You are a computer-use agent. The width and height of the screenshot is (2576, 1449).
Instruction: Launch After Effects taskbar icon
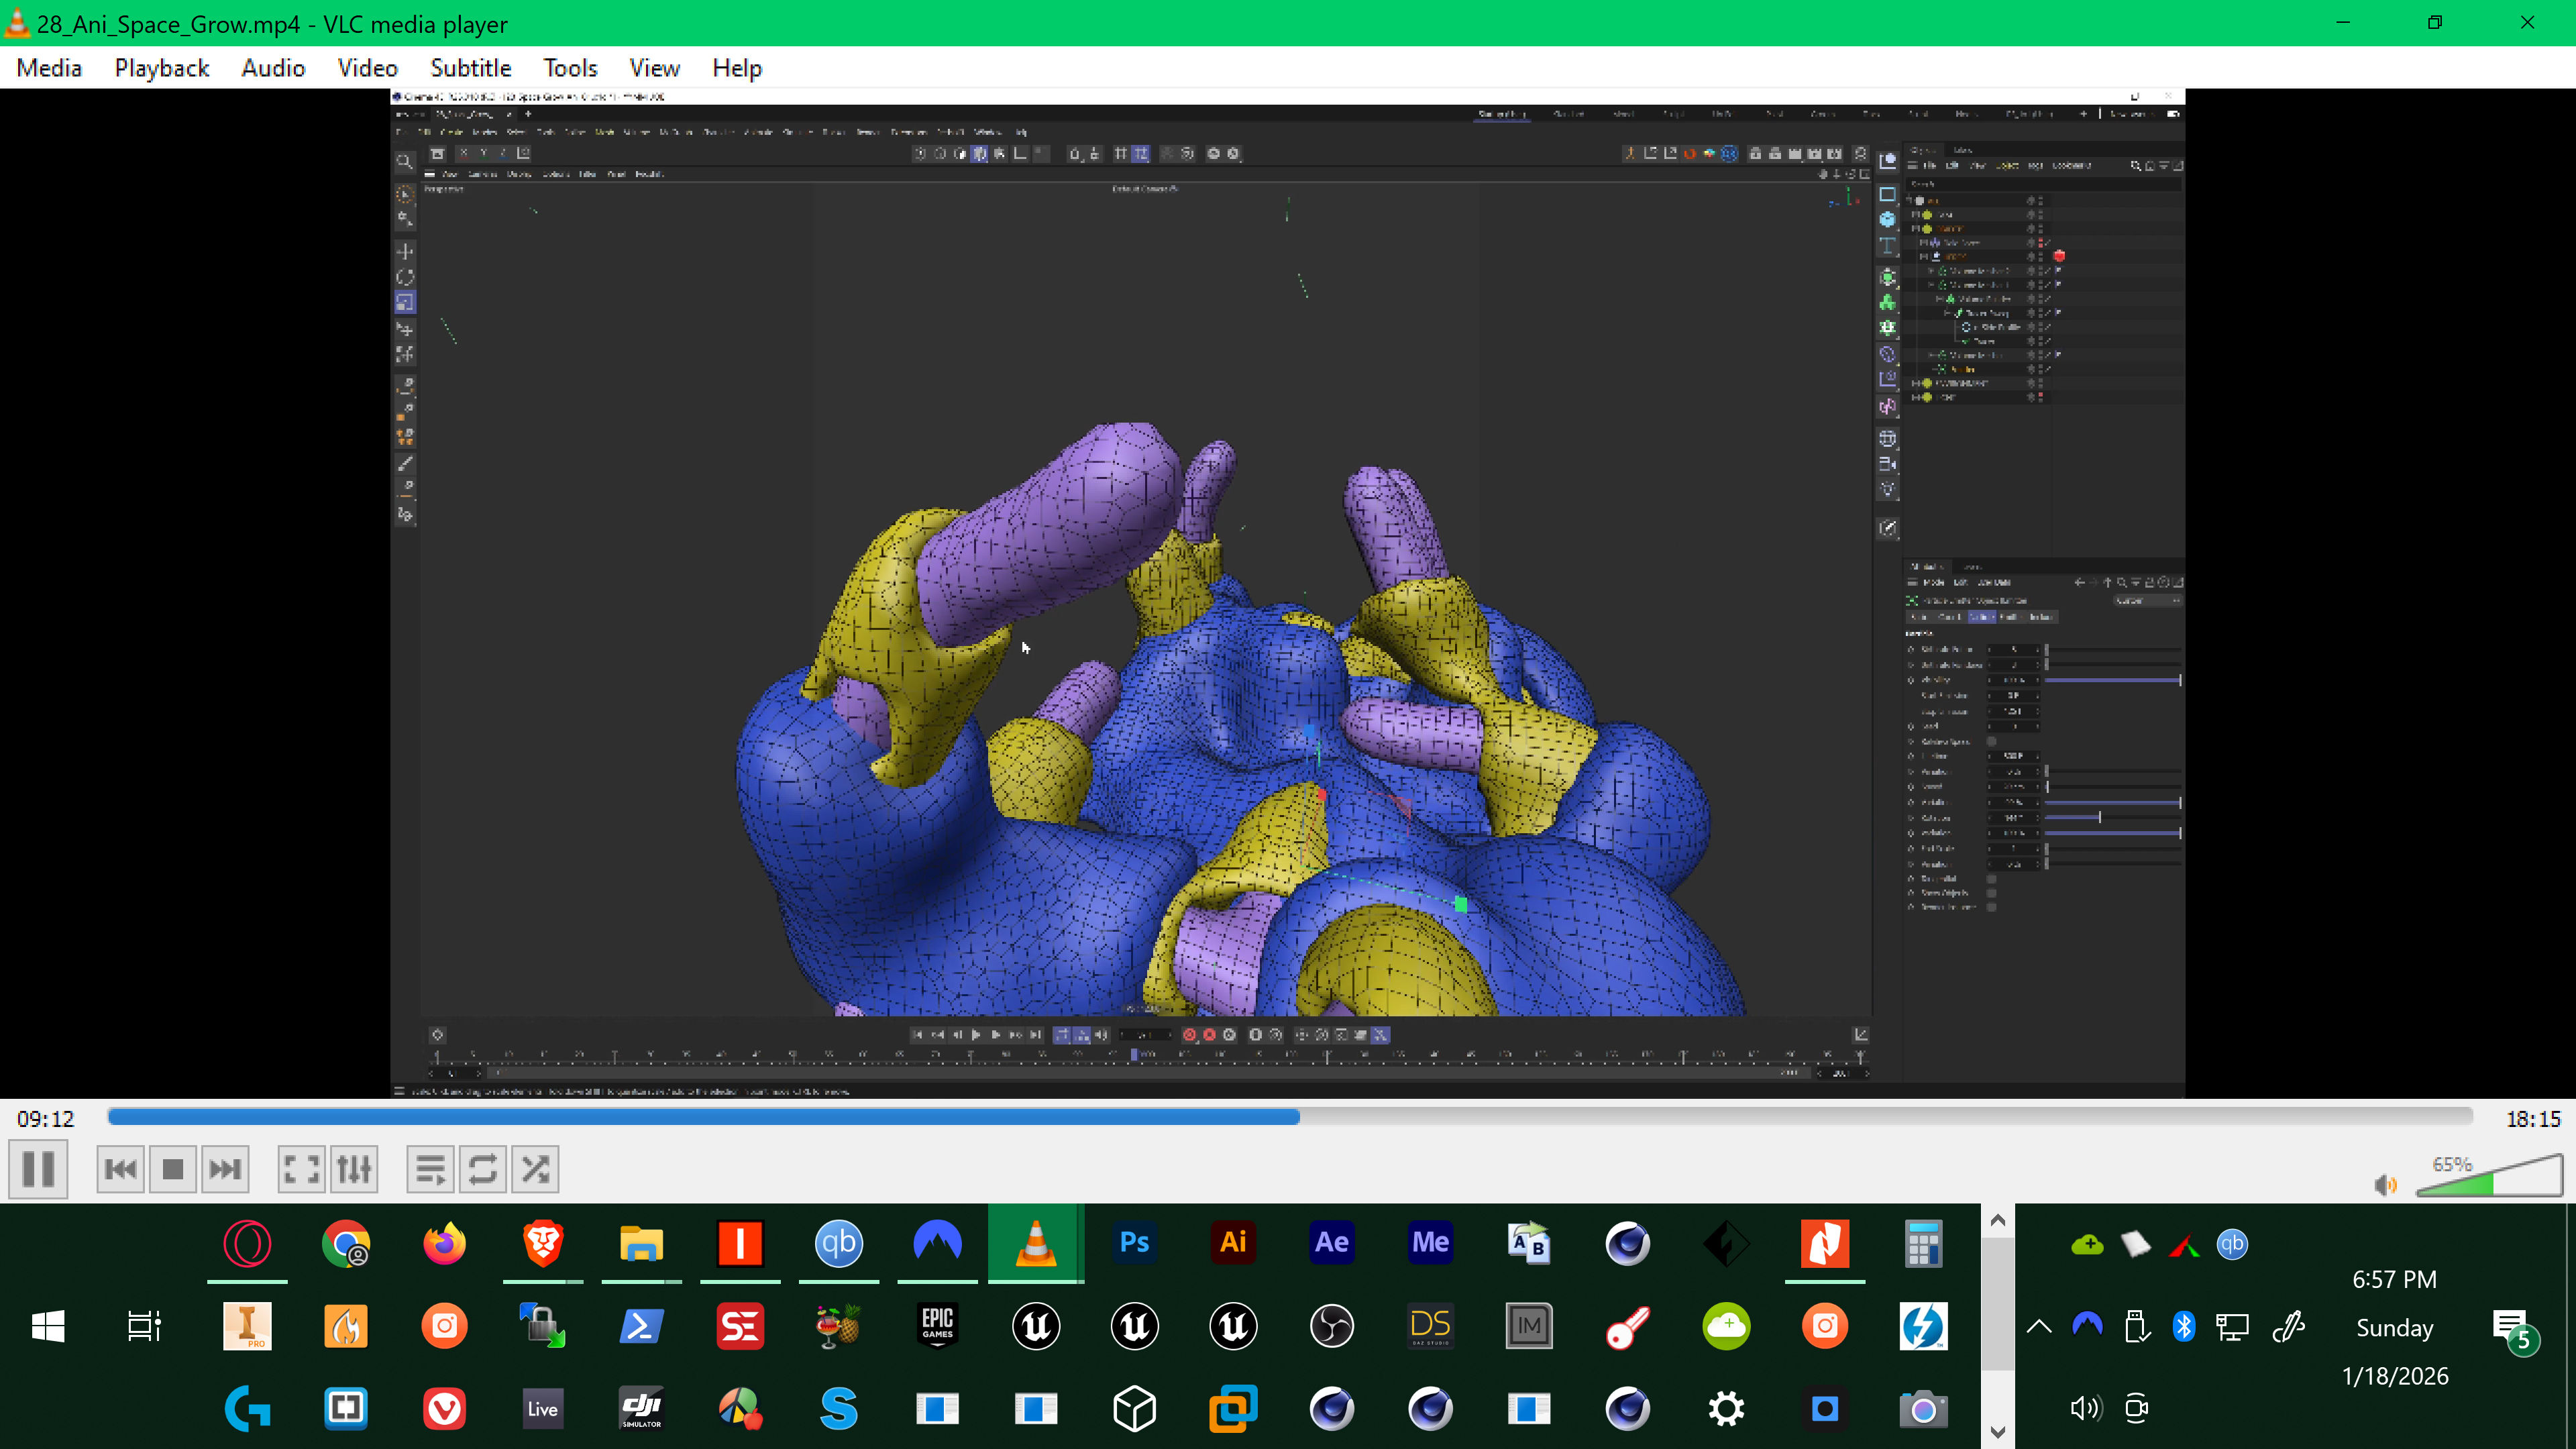[x=1331, y=1243]
